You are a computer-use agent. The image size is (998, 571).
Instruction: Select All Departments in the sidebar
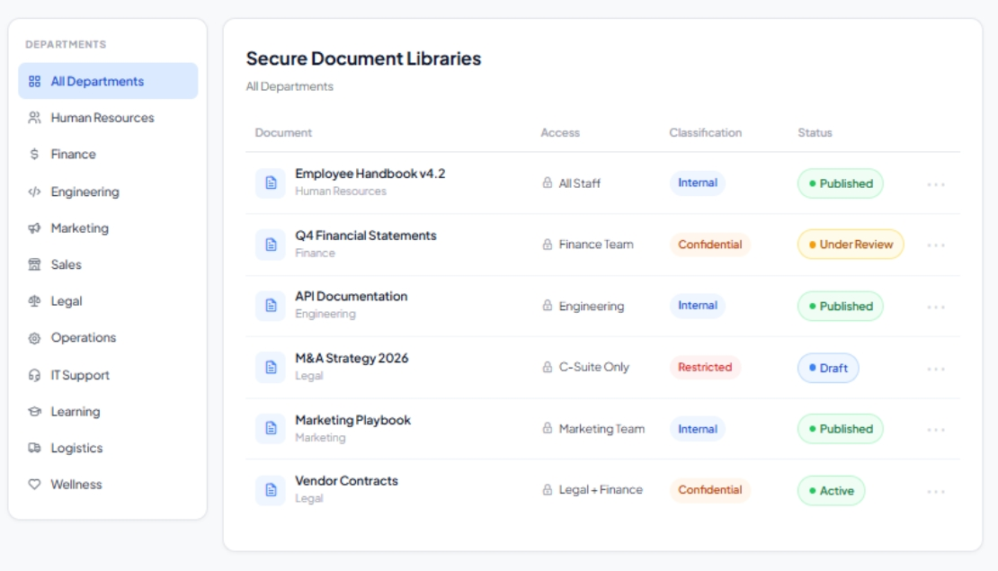pos(108,81)
